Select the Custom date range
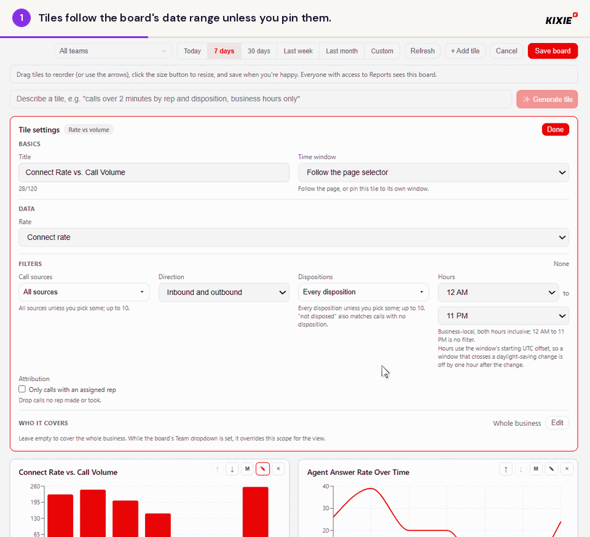Screen dimensions: 590x537 pyautogui.click(x=382, y=51)
